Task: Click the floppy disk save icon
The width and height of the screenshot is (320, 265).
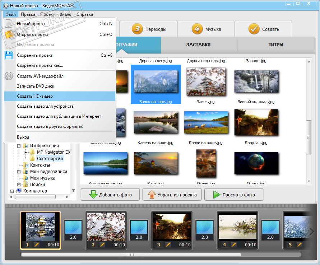Action: pos(9,55)
